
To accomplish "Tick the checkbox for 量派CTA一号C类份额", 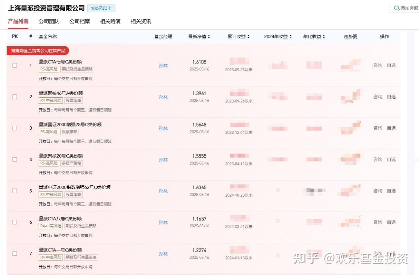I will pos(15,253).
